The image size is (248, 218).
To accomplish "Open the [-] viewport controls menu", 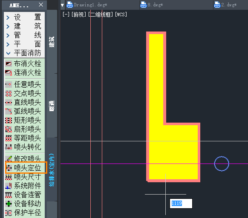I will tap(66, 14).
